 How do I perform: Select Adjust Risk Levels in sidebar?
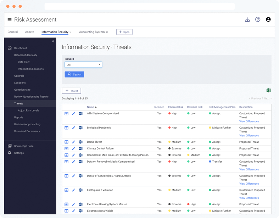click(x=28, y=110)
